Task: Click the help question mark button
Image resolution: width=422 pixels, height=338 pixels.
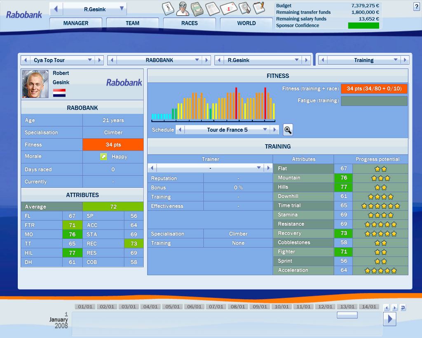Action: (x=416, y=6)
